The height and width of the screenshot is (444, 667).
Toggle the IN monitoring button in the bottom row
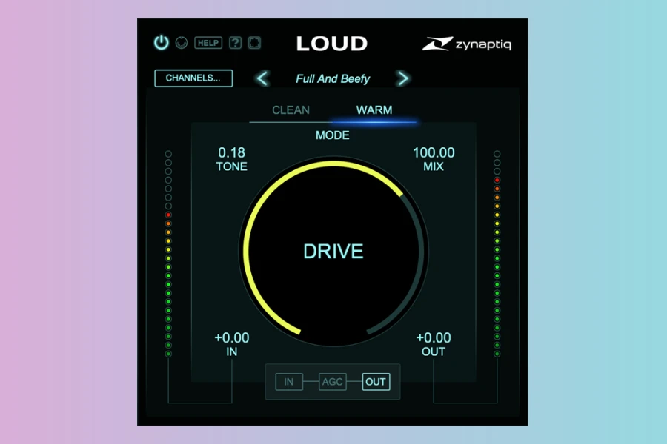289,382
